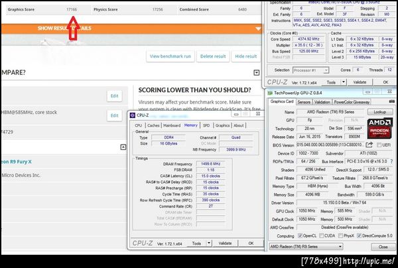Switch to the Mainboard tab
The height and width of the screenshot is (268, 398).
click(172, 125)
